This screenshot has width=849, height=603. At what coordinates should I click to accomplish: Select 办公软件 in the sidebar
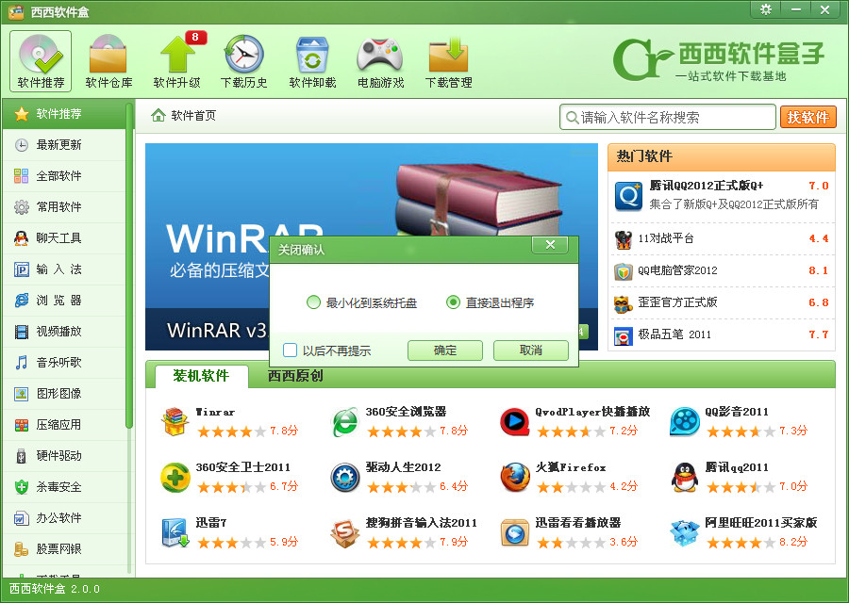tap(64, 518)
